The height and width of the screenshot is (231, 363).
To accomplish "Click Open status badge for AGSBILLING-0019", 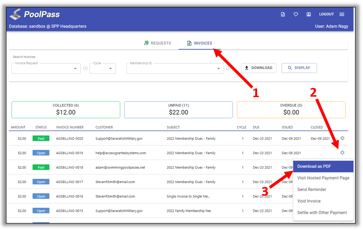I will 41,153.
